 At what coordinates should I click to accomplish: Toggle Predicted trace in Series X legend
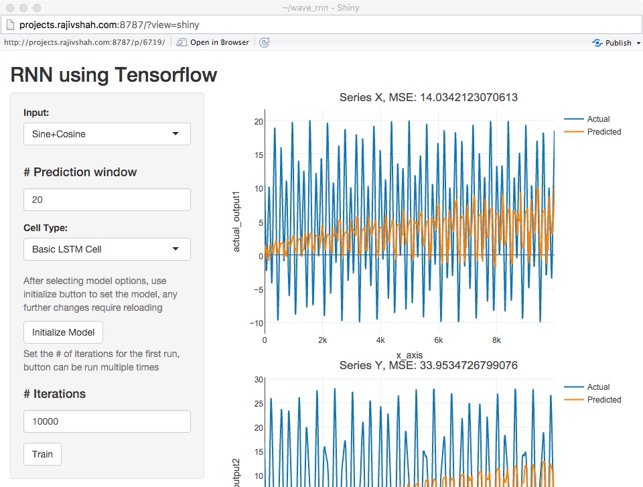click(x=603, y=132)
